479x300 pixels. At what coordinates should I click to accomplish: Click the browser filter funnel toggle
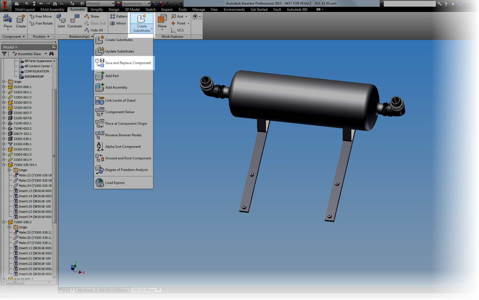coord(4,54)
